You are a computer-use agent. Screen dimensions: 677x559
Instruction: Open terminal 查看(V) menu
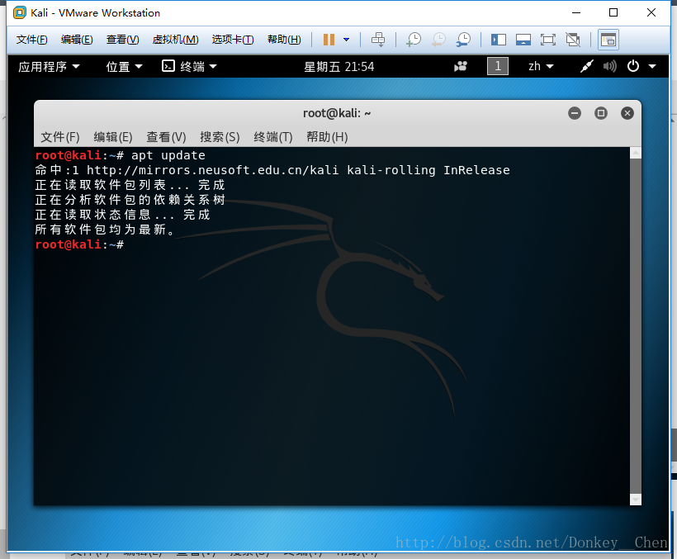[x=166, y=137]
